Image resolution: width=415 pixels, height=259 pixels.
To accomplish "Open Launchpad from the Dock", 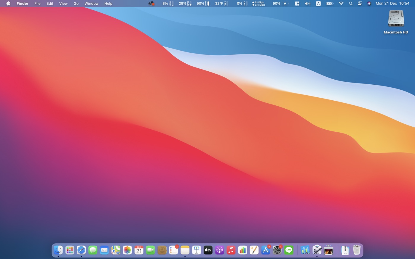I will [70, 250].
